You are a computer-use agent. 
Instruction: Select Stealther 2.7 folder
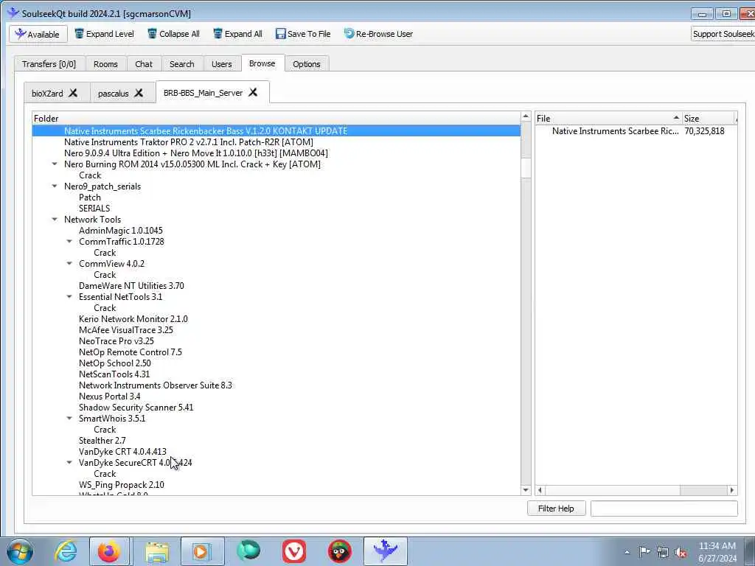(x=102, y=441)
